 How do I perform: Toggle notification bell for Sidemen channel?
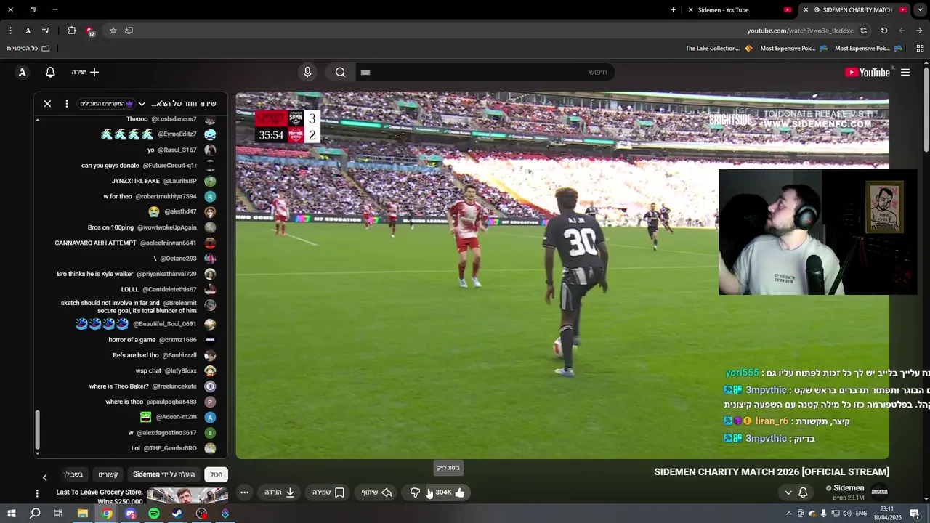point(803,492)
